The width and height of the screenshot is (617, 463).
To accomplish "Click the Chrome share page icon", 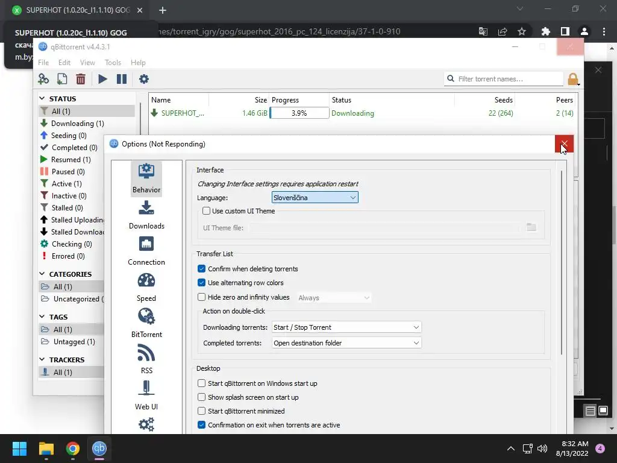I will coord(503,31).
